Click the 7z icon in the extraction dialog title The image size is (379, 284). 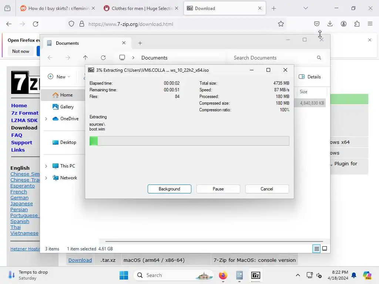point(91,70)
